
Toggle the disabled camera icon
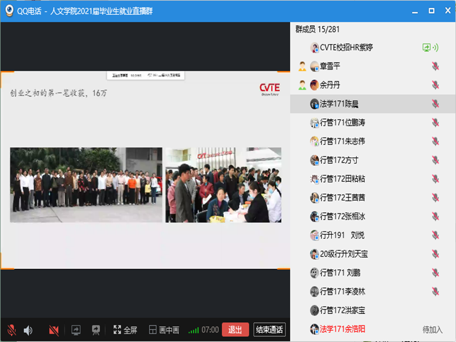click(x=54, y=330)
